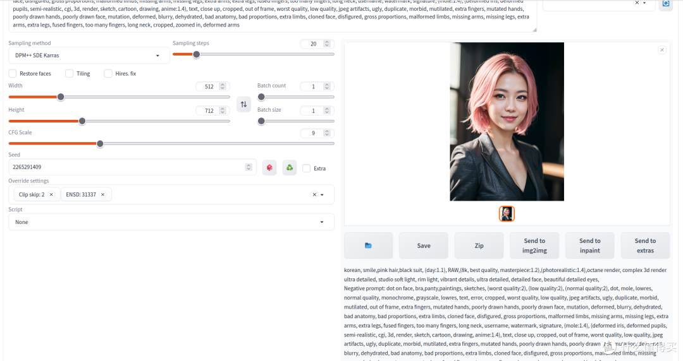
Task: Click the large generated portrait image
Action: (x=507, y=122)
